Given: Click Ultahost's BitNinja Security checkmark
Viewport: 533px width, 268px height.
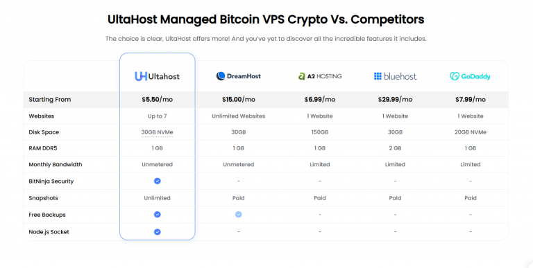Looking at the screenshot, I should [157, 181].
